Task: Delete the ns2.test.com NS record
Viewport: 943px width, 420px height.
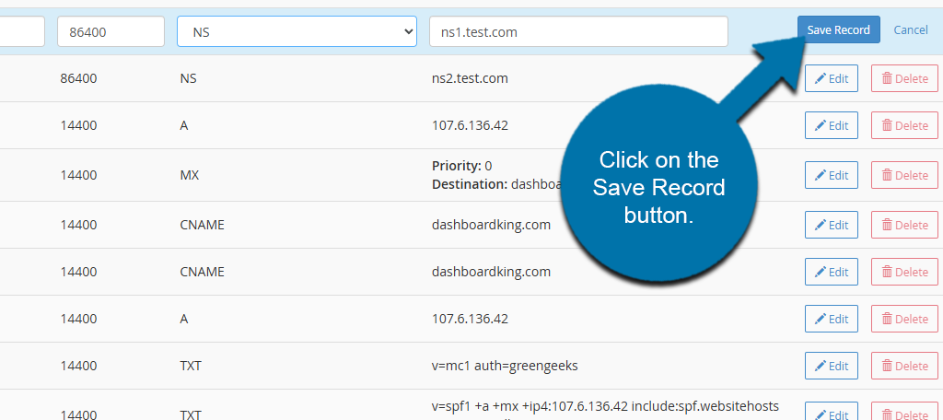Action: [904, 78]
